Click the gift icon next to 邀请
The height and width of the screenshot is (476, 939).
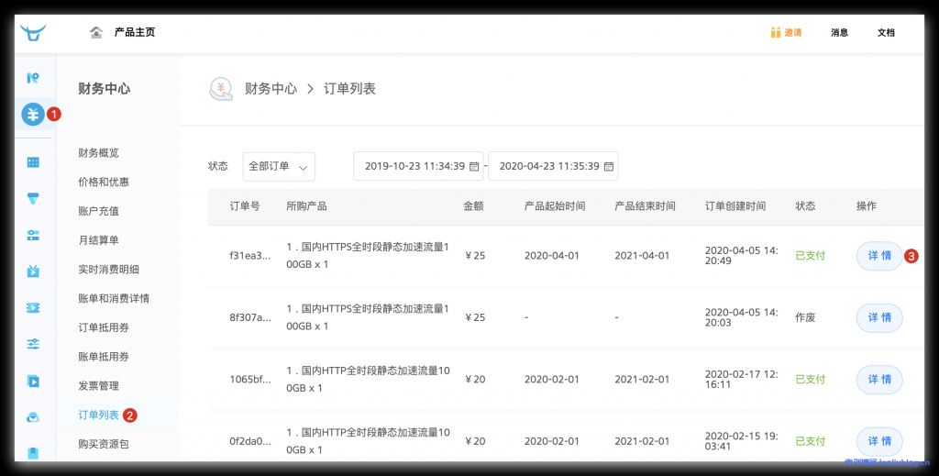point(775,33)
